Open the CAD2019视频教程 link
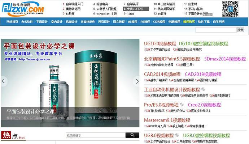 click(x=203, y=74)
